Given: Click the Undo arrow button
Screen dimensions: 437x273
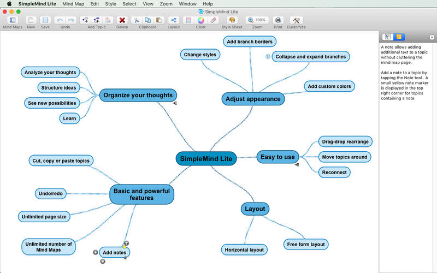Looking at the screenshot, I should coord(60,20).
